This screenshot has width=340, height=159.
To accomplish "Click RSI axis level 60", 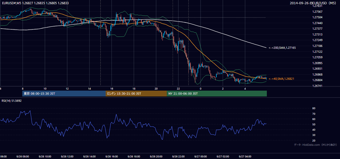I will (314, 119).
